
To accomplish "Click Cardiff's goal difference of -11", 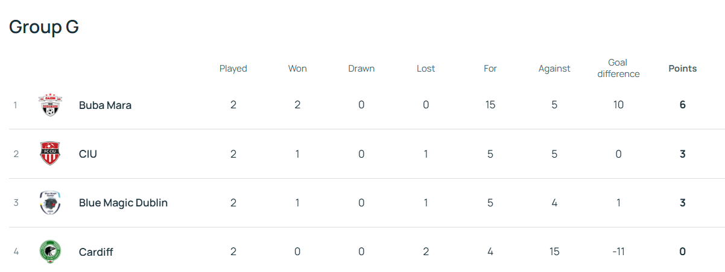I will [x=618, y=252].
